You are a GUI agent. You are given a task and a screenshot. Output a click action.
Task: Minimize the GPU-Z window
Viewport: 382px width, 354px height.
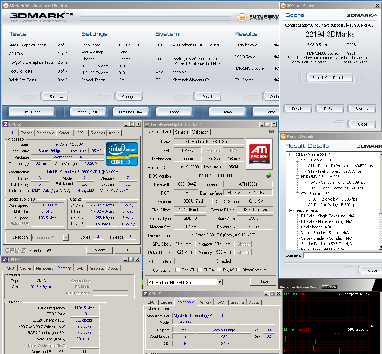262,125
